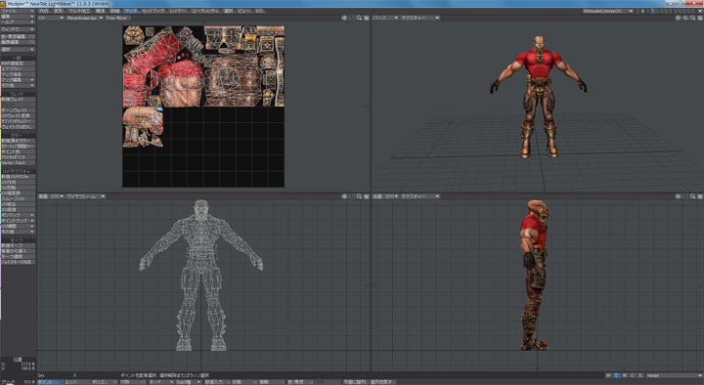Open the 右面 (ZY) view type dropdown
Viewport: 704px width, 385px height.
(x=385, y=196)
